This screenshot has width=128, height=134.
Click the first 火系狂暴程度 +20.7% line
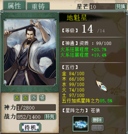84,49
